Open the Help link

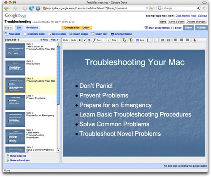[193, 16]
